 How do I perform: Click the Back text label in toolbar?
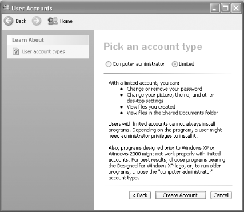pyautogui.click(x=21, y=21)
